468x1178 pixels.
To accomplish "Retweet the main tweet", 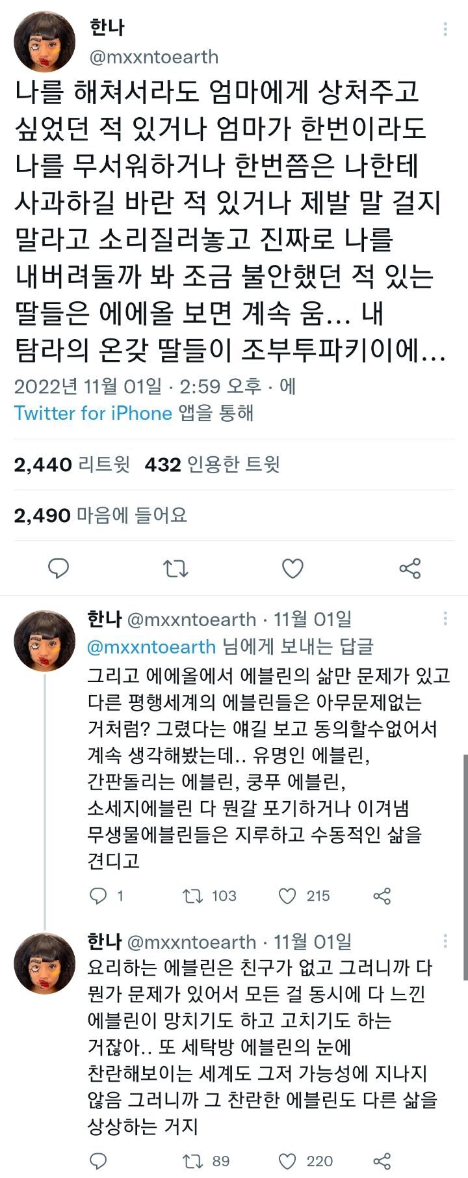I will [175, 568].
